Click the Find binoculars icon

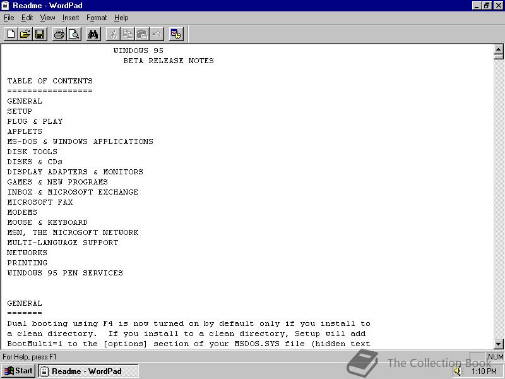[93, 34]
